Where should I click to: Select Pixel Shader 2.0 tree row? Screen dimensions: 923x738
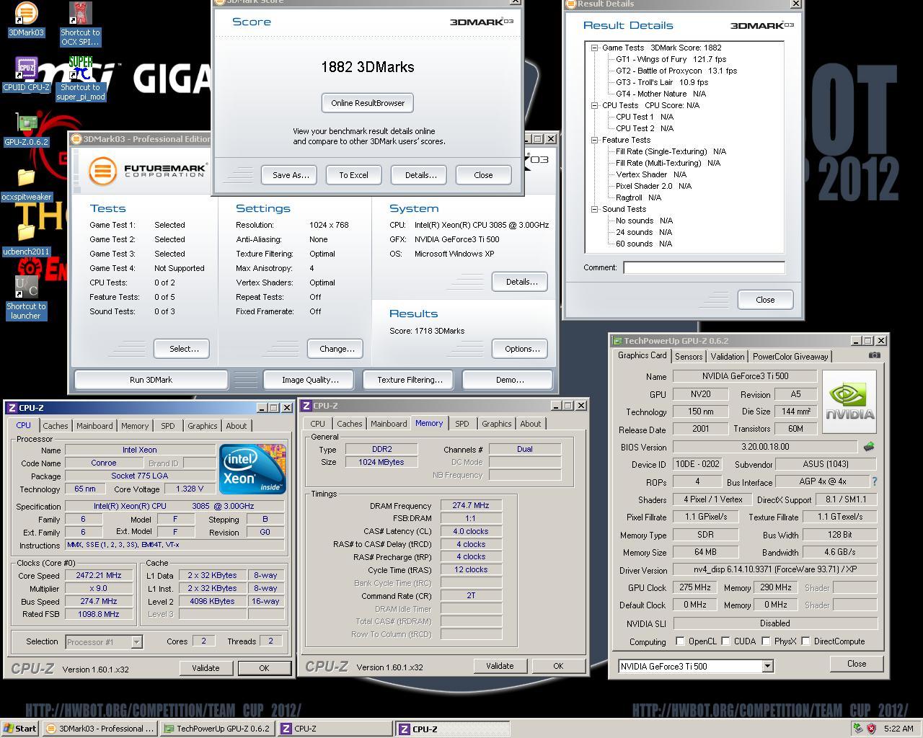(653, 186)
